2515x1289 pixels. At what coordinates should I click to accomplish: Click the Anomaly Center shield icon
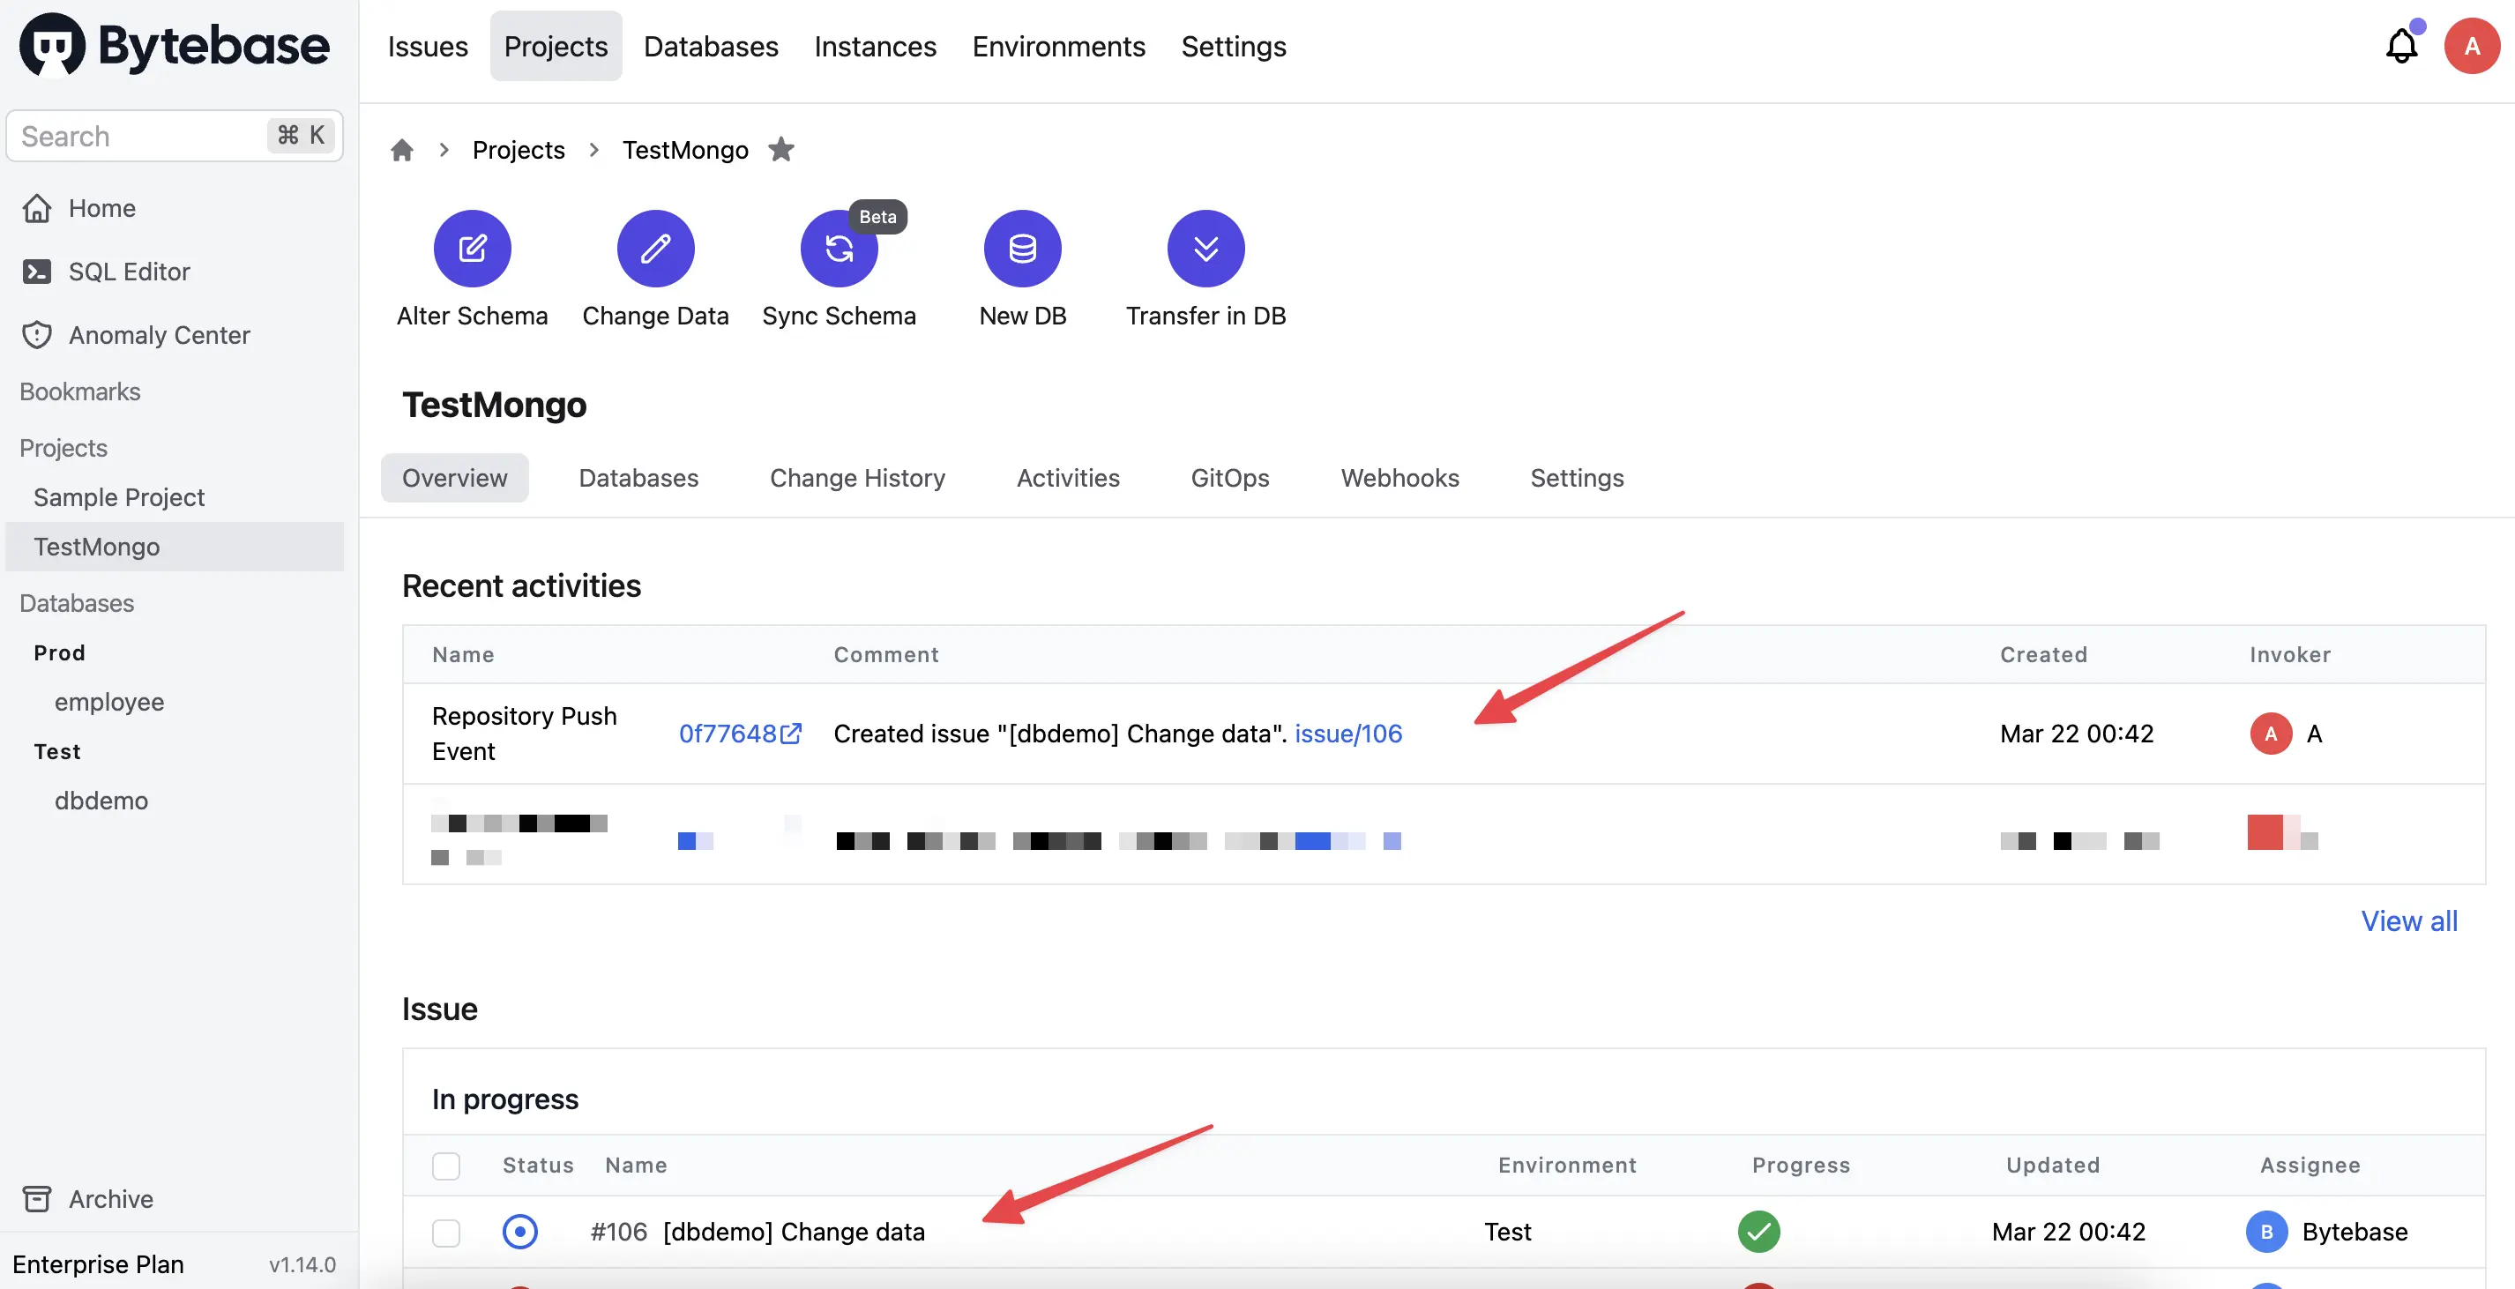pos(37,335)
